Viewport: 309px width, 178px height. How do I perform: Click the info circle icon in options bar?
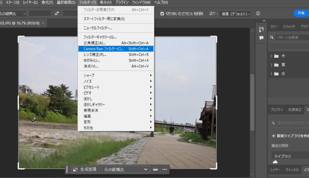pos(258,14)
